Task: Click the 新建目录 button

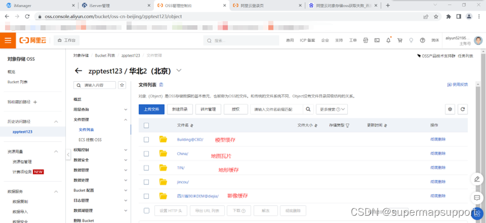Action: [x=180, y=109]
